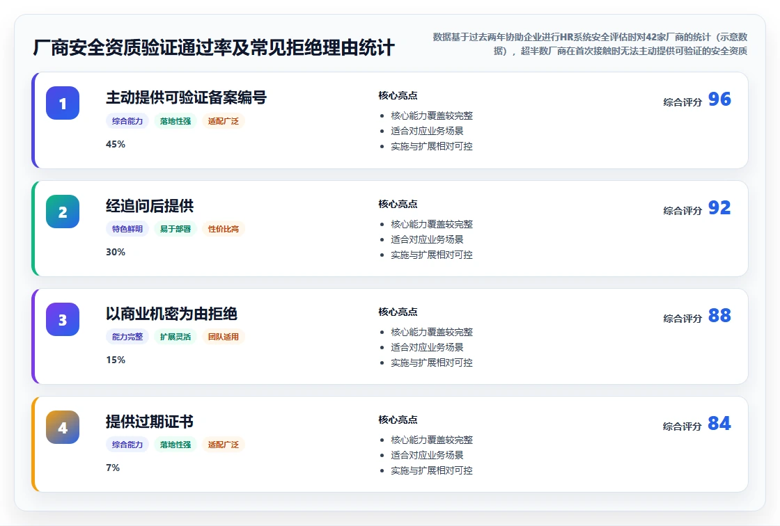Click 实施与扩展相对可控 in the rank 2 card
Screen dimensions: 780x526
click(x=432, y=255)
